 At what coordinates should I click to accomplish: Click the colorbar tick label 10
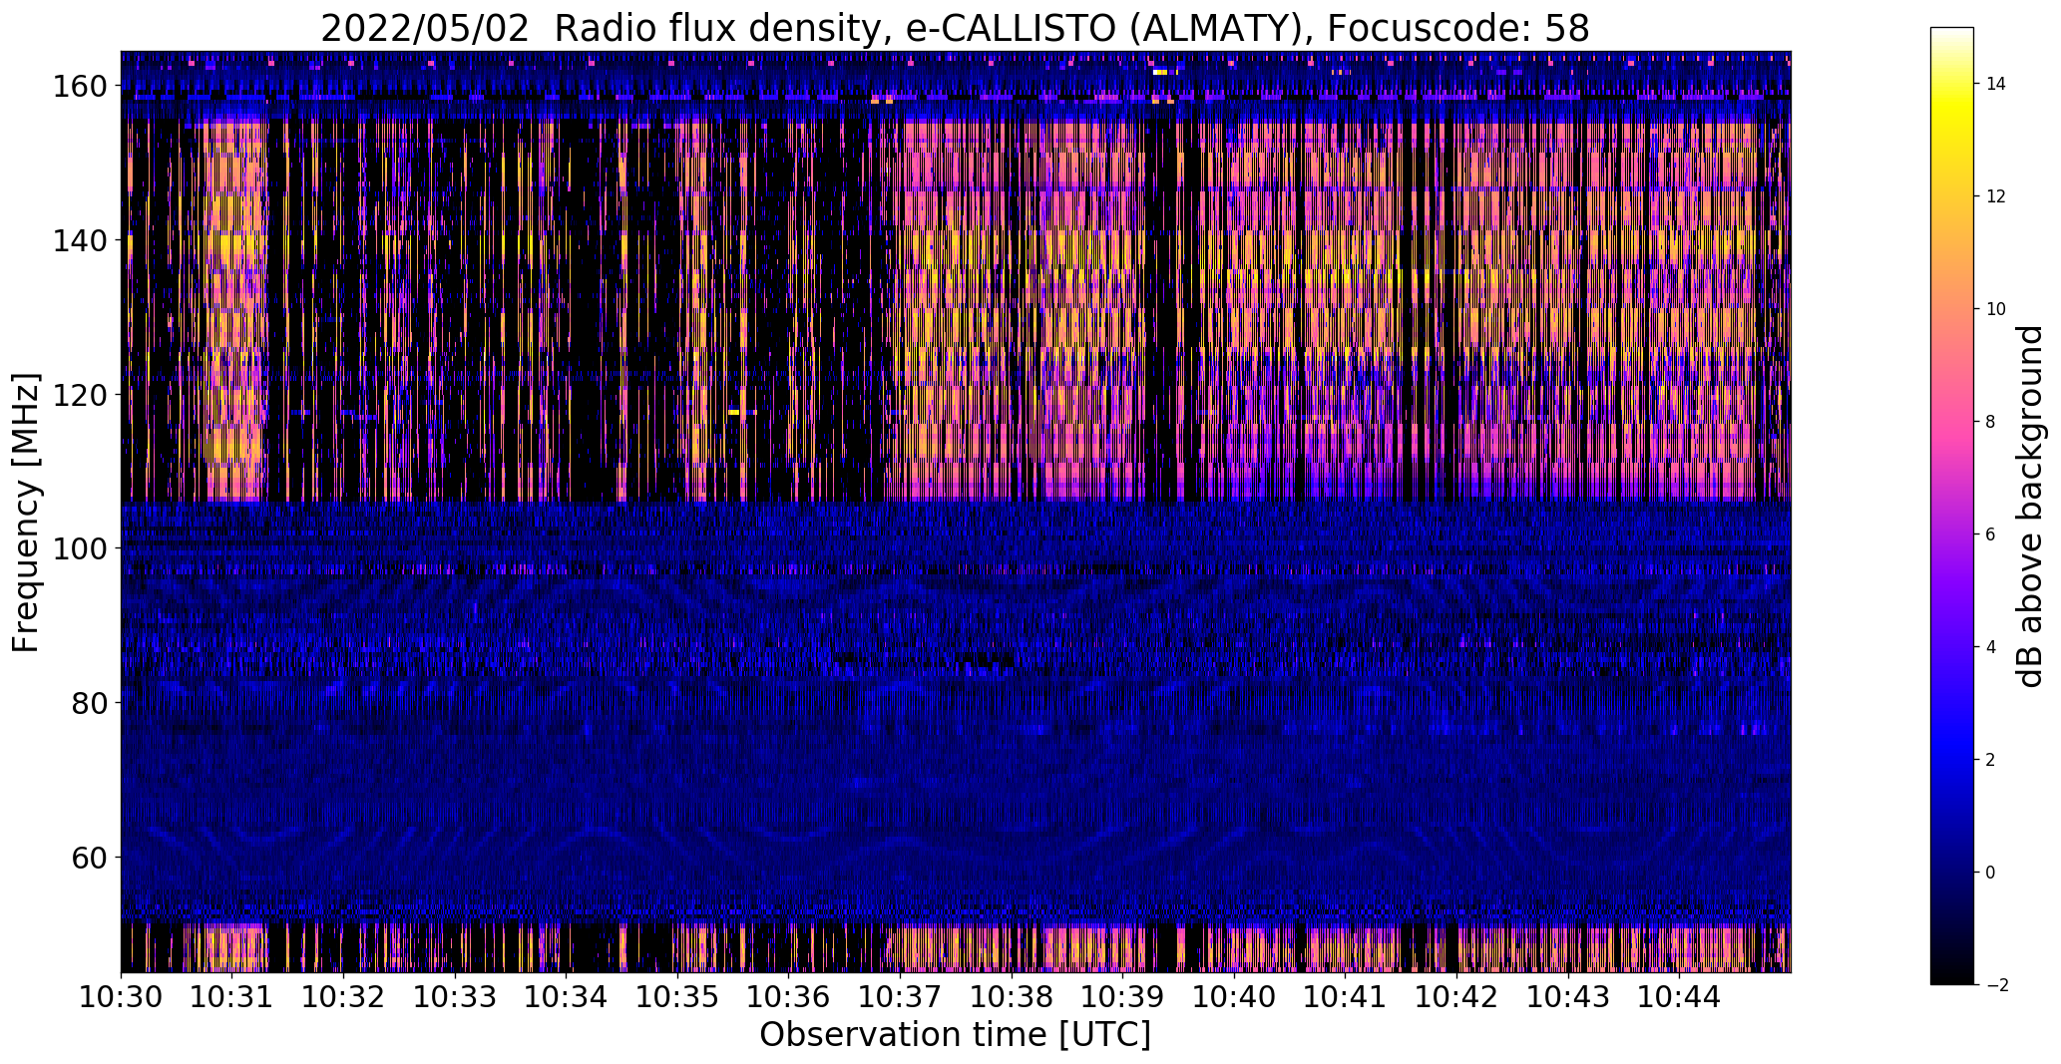[1996, 309]
